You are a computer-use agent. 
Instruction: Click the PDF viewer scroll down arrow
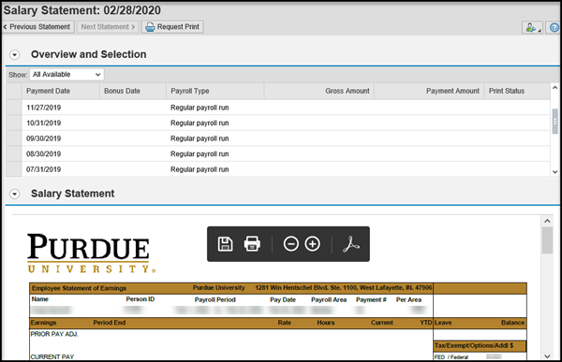(547, 355)
